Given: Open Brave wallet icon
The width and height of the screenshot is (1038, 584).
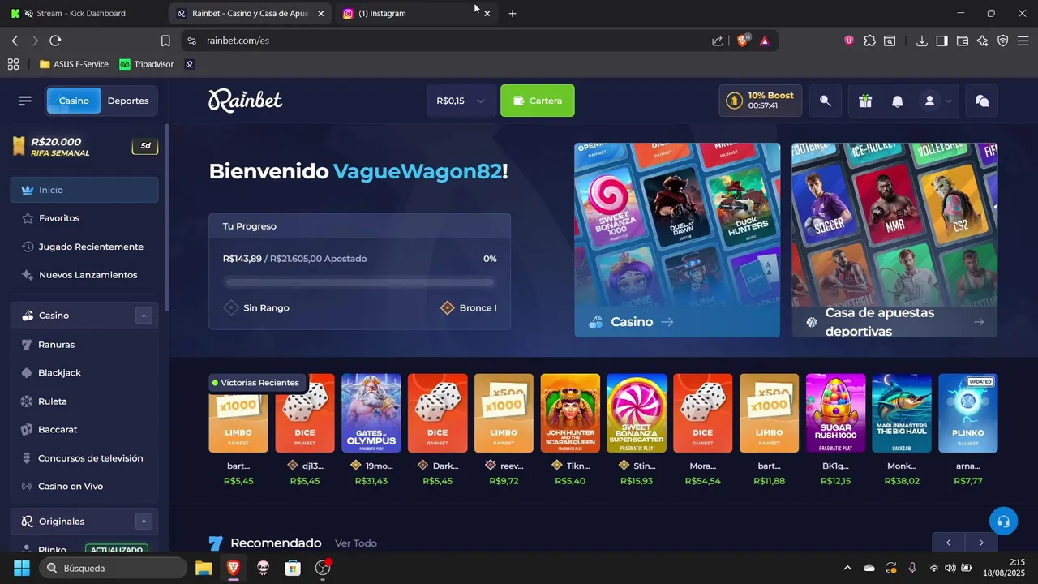Looking at the screenshot, I should [x=963, y=41].
